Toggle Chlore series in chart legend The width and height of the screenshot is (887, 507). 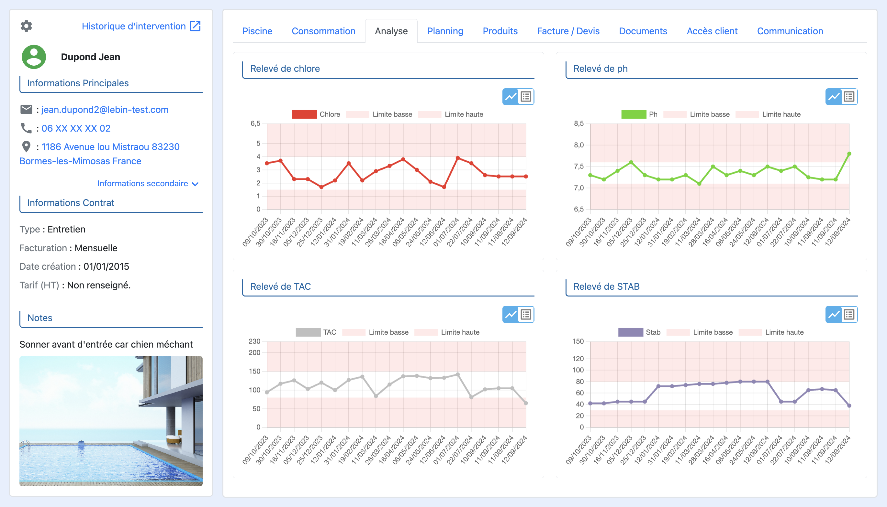click(x=304, y=114)
